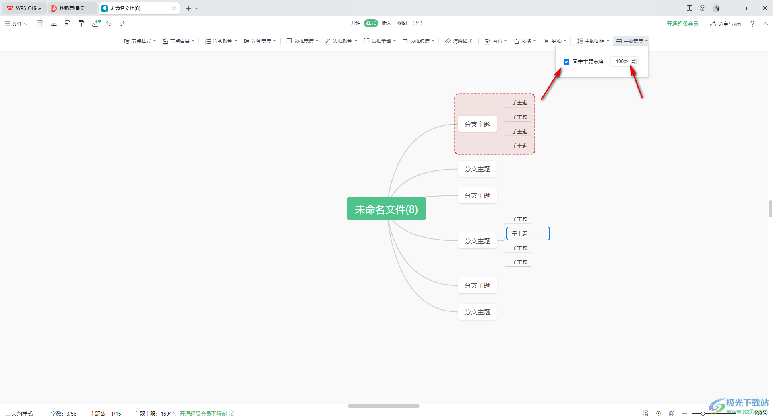The height and width of the screenshot is (418, 773).
Task: Click the 100% zoom level text
Action: tap(760, 413)
